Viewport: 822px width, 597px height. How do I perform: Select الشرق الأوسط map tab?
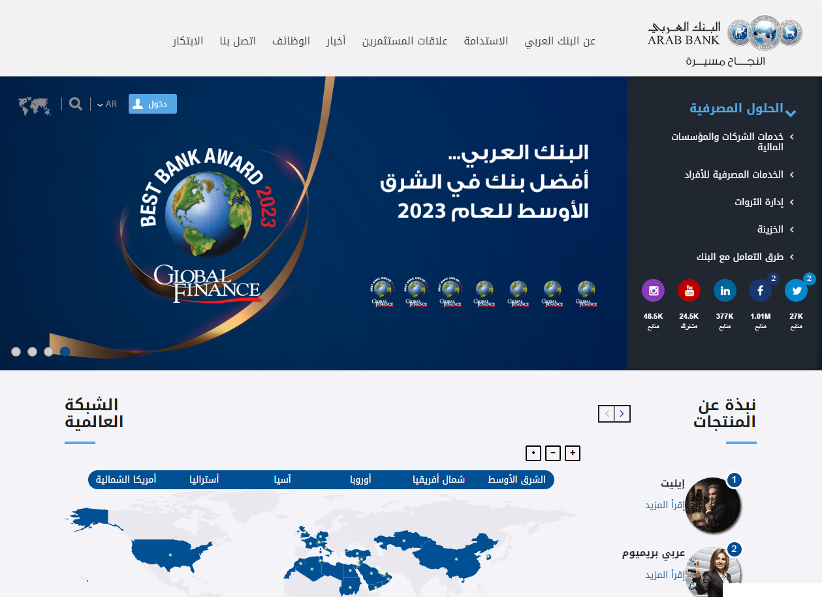pyautogui.click(x=516, y=479)
